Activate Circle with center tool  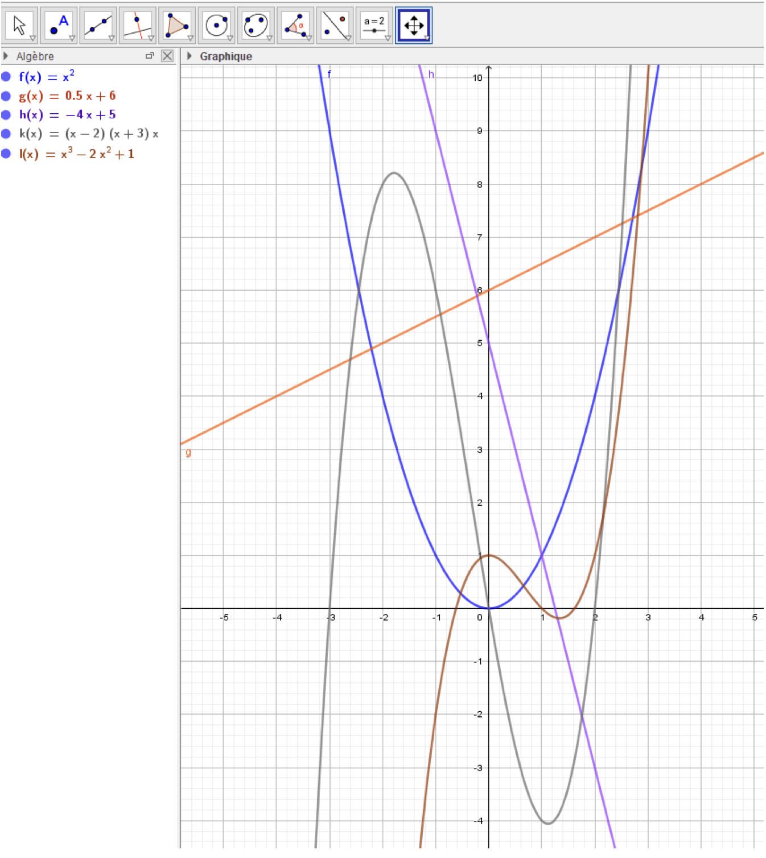[x=216, y=26]
